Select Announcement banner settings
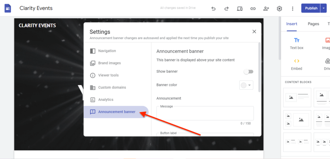Viewport: 330px width, 159px height. point(116,112)
